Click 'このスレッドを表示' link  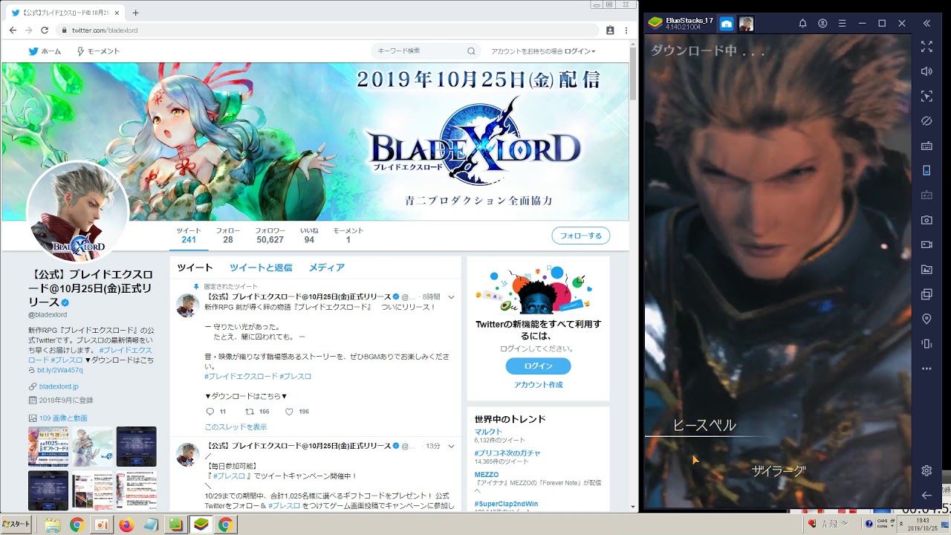pos(236,427)
